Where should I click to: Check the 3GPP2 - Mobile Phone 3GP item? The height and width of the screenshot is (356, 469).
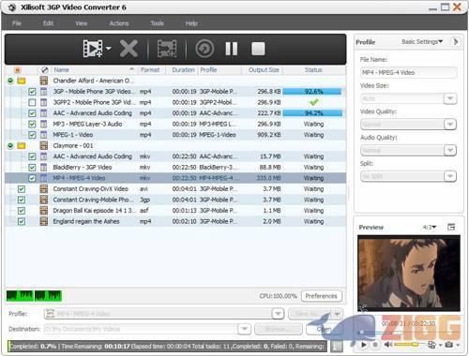tap(32, 102)
